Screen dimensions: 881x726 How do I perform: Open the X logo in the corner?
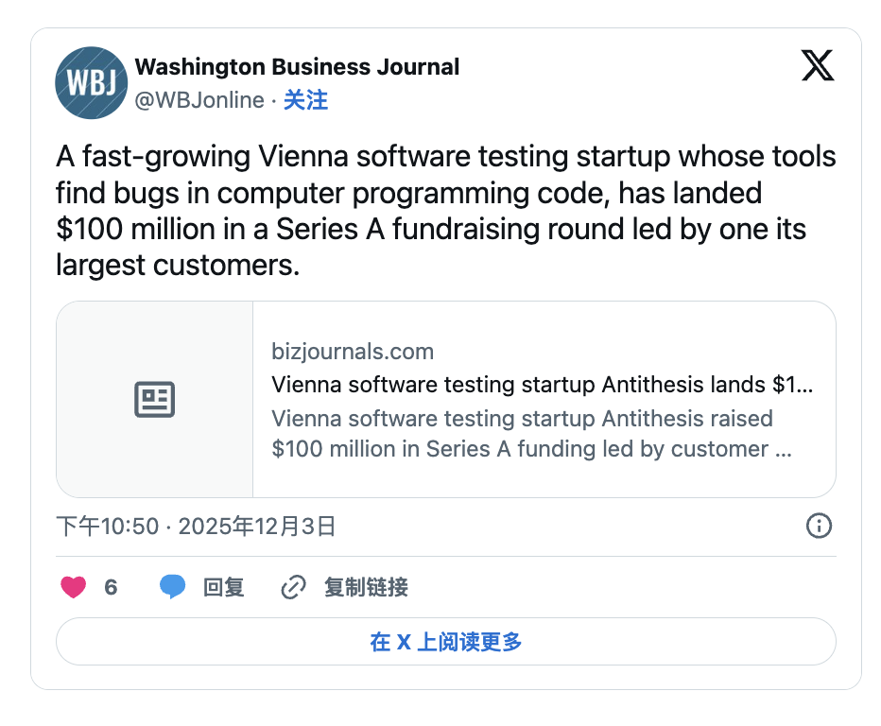coord(818,65)
